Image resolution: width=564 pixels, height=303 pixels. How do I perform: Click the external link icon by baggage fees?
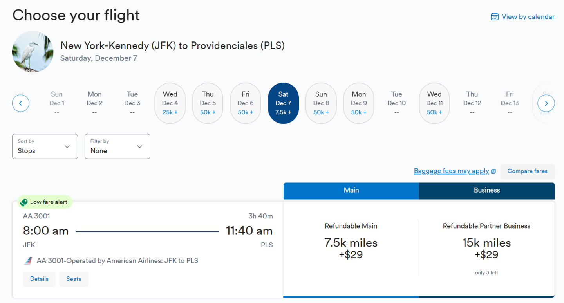[x=493, y=171]
